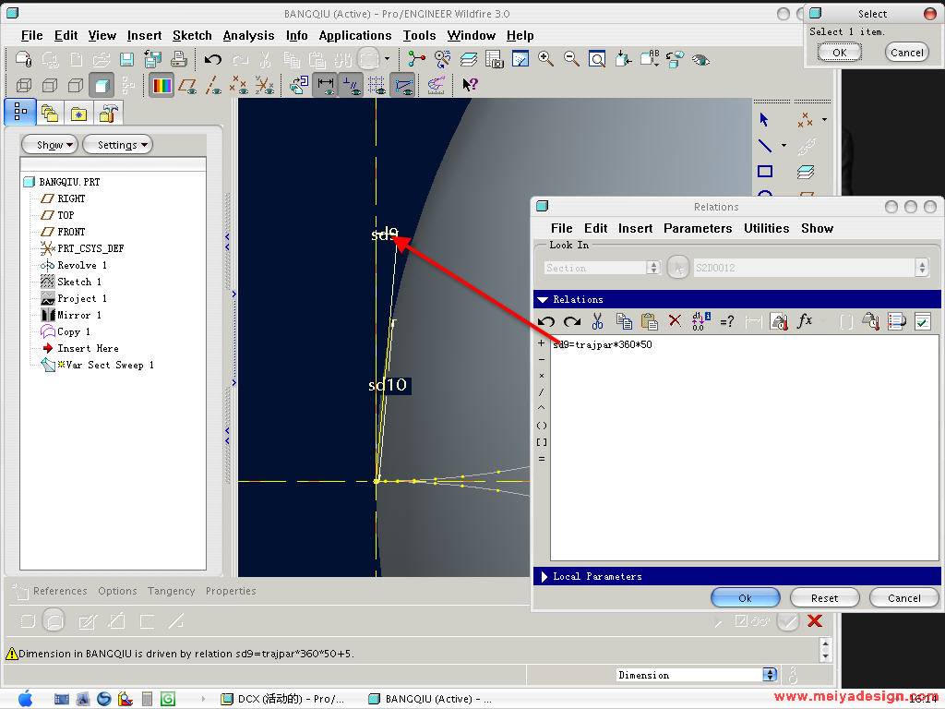Click the red X delete icon in Relations
The height and width of the screenshot is (709, 945).
(675, 321)
